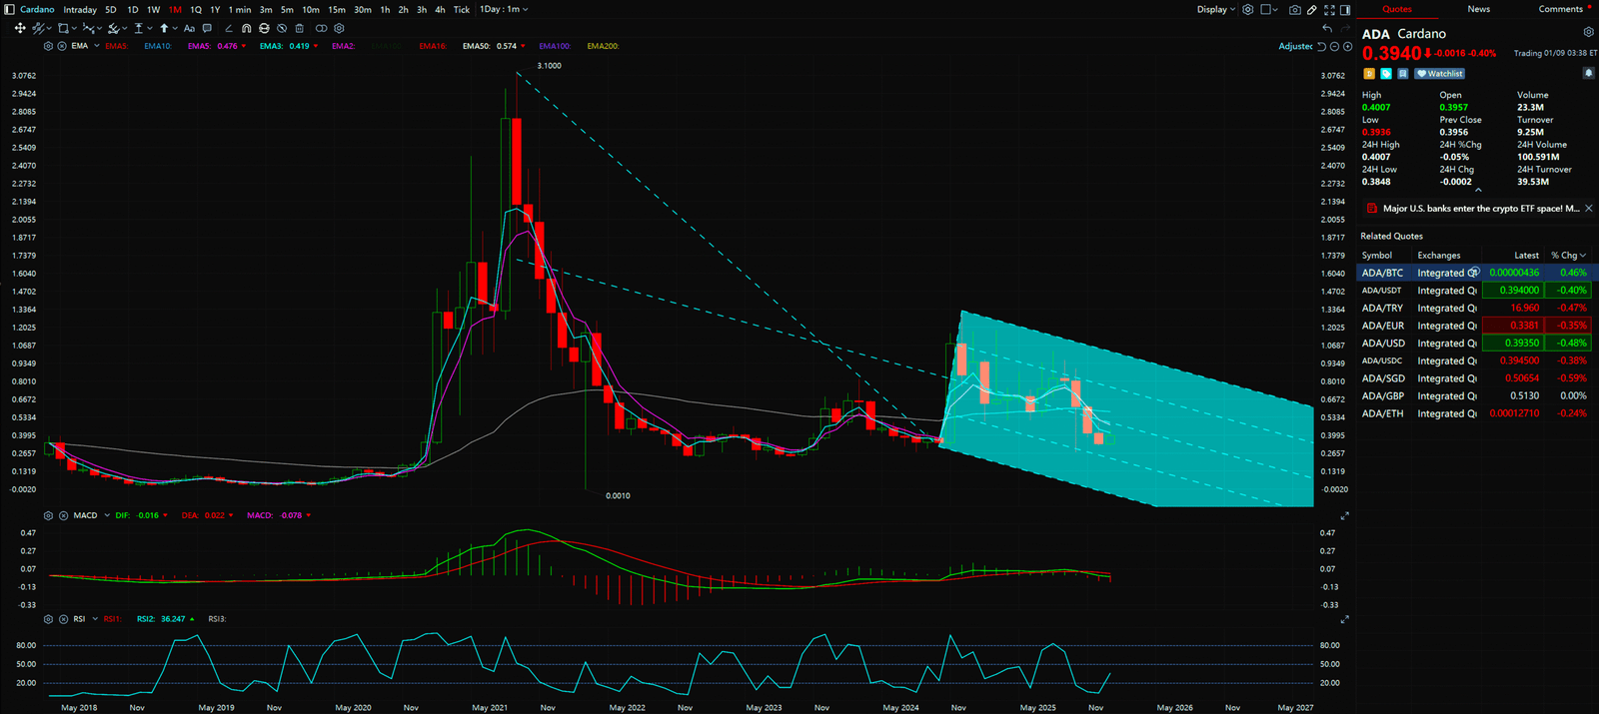Click the magnet snap drawing icon

(x=246, y=29)
